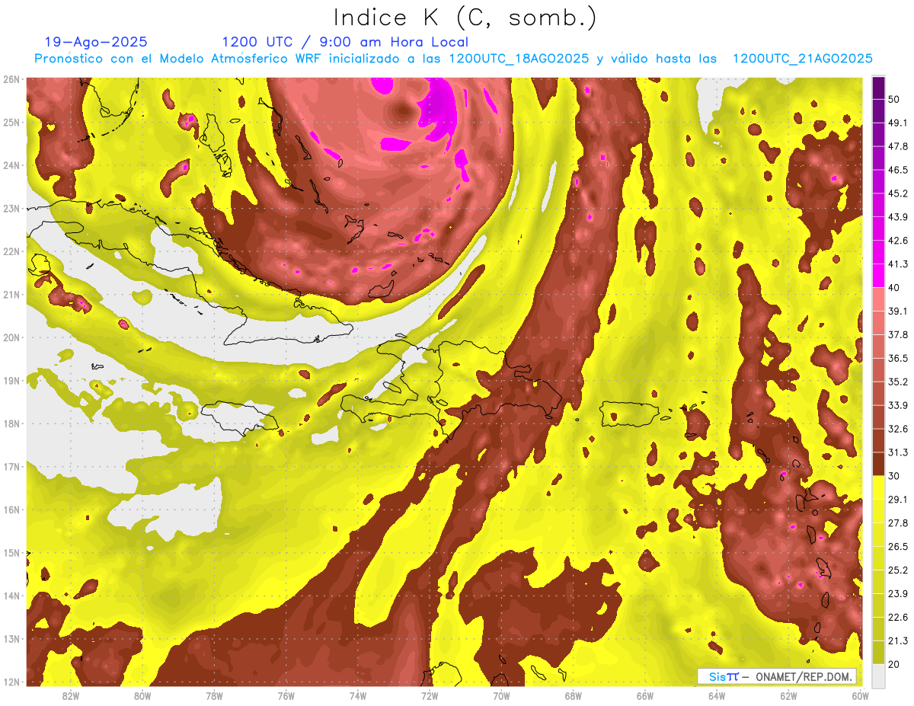Click the 60W longitude axis label
914x706 pixels.
[860, 695]
